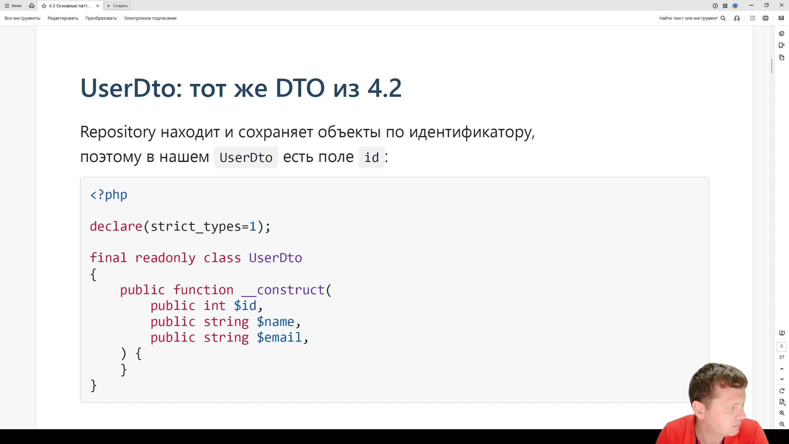This screenshot has width=789, height=444.
Task: Click the Создать button
Action: pos(117,6)
